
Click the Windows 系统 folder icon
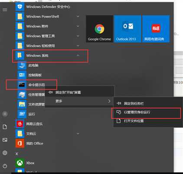point(20,56)
